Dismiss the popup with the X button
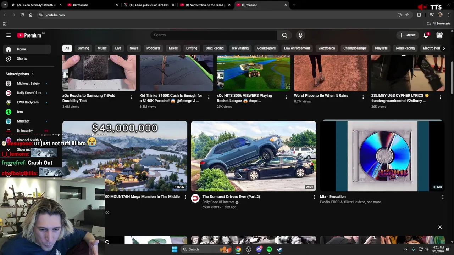Viewport: 454px width, 255px height. (x=440, y=227)
